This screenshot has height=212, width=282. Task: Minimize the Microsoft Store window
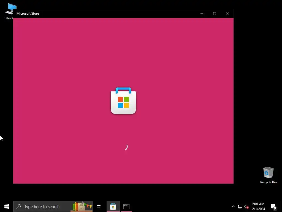pyautogui.click(x=202, y=14)
